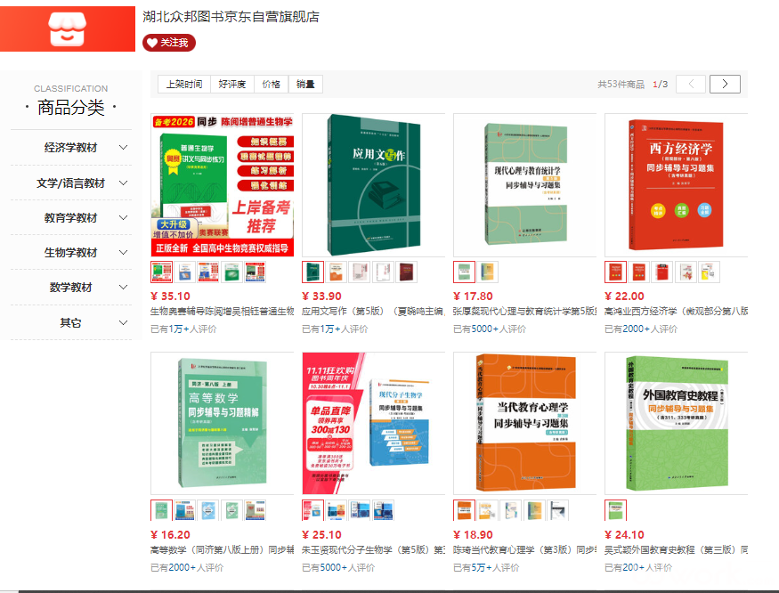
Task: Select first small thumbnail under 西方经济学 book
Action: click(x=615, y=272)
